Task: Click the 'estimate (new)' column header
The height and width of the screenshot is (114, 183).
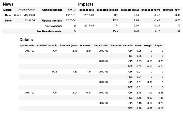Action: pyautogui.click(x=172, y=10)
